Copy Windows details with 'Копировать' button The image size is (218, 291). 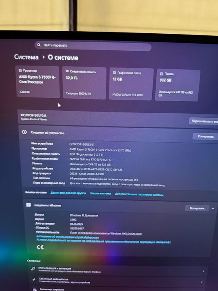[x=197, y=208]
